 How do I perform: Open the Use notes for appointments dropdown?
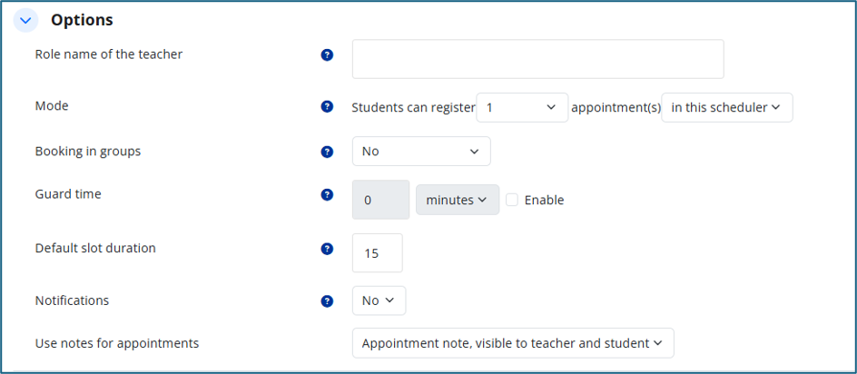[513, 343]
